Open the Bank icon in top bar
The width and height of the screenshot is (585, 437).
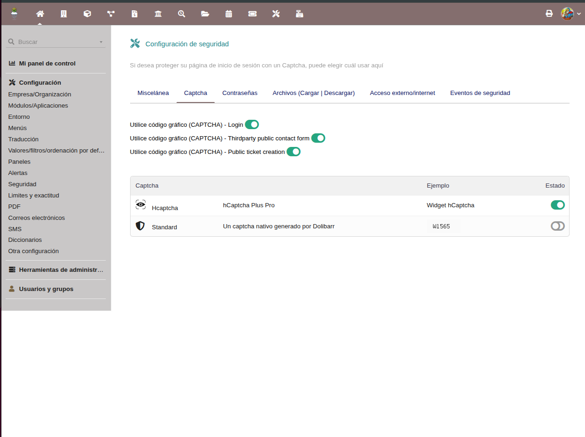pyautogui.click(x=158, y=14)
